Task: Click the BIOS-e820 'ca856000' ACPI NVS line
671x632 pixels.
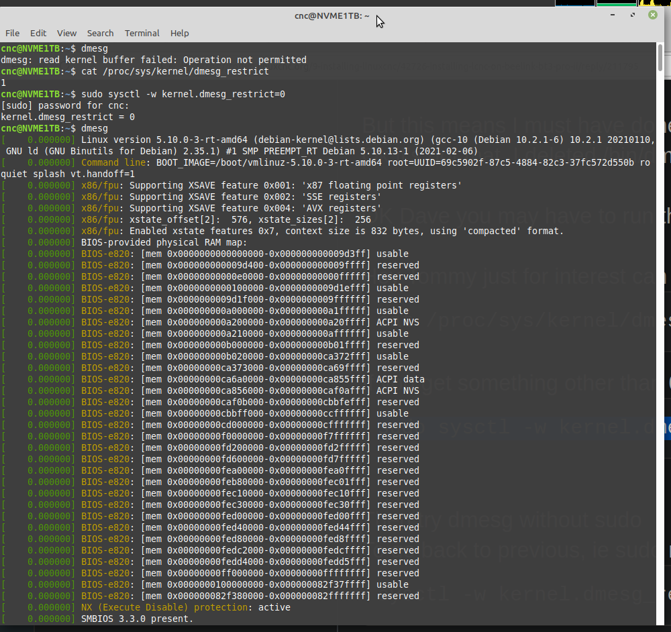Action: pos(210,390)
